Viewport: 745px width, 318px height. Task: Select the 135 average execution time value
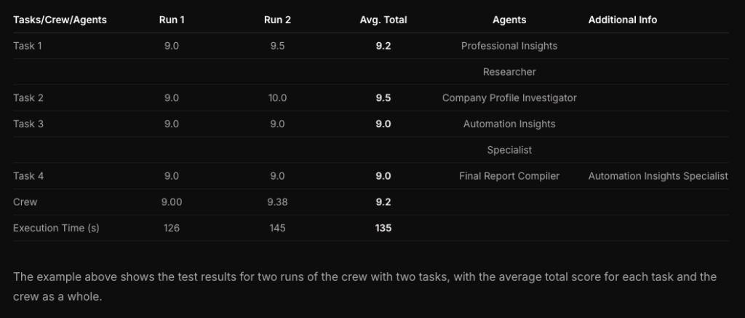pyautogui.click(x=383, y=228)
